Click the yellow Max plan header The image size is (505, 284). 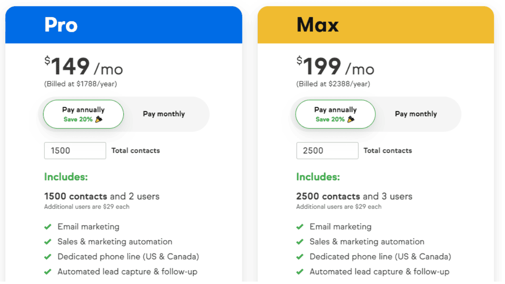[376, 25]
